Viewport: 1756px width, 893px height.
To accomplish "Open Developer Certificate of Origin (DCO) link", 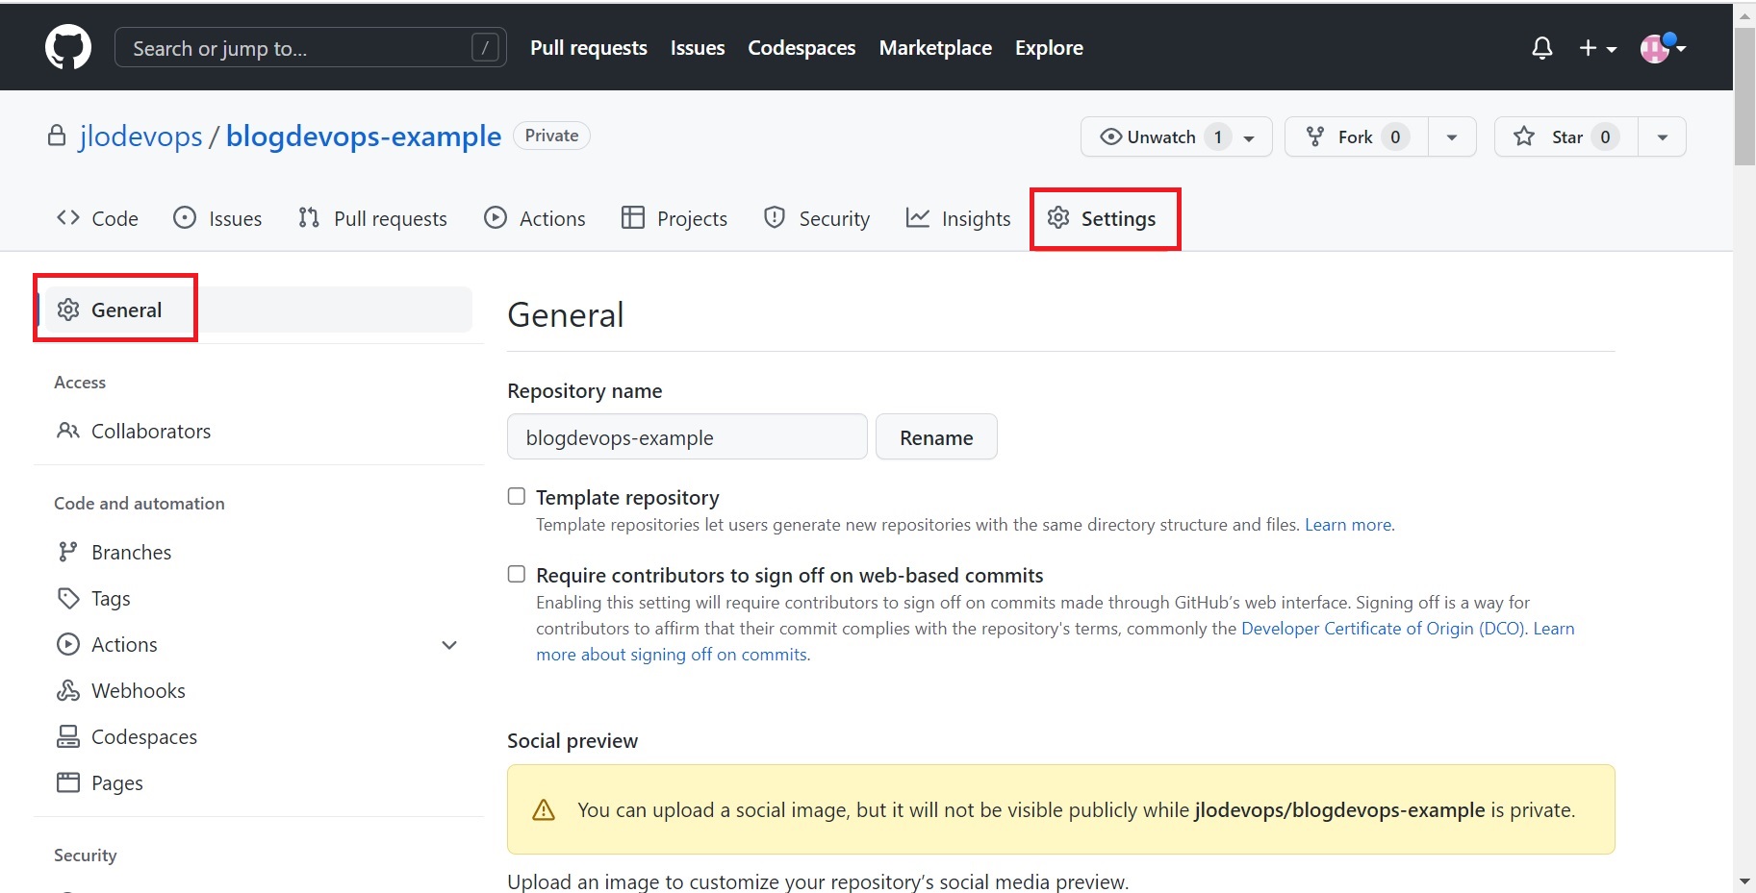I will 1384,629.
